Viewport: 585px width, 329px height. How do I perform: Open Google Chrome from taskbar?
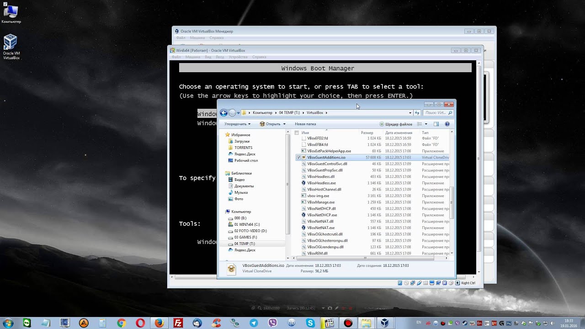click(x=121, y=323)
